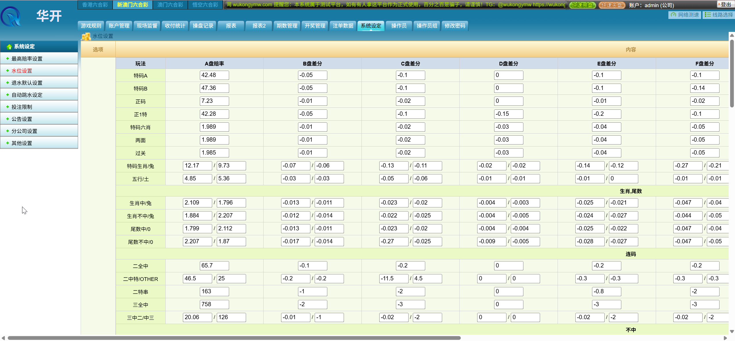The width and height of the screenshot is (735, 341).
Task: Click the 特码生肖/兔 A盘 field 12.17
Action: (198, 166)
